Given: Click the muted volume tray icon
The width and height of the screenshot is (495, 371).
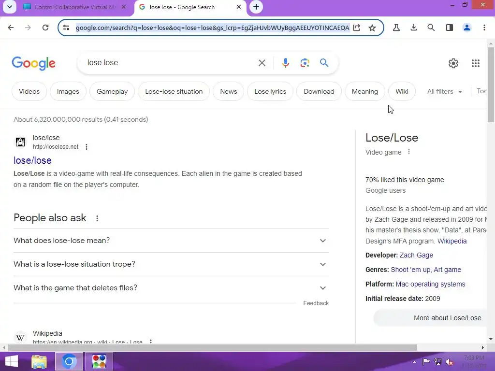Looking at the screenshot, I should coord(450,362).
